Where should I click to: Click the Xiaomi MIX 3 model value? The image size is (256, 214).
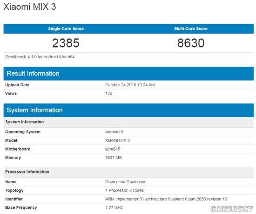coord(118,140)
